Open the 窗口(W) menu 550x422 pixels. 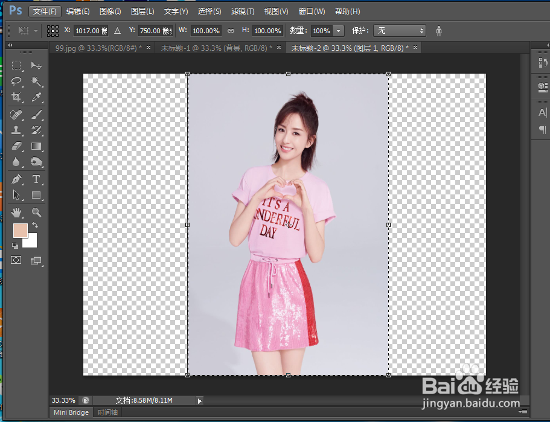tap(312, 11)
